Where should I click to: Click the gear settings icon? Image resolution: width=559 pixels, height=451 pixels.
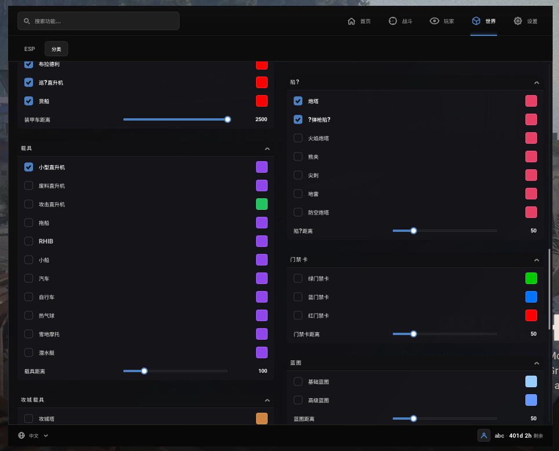click(518, 21)
